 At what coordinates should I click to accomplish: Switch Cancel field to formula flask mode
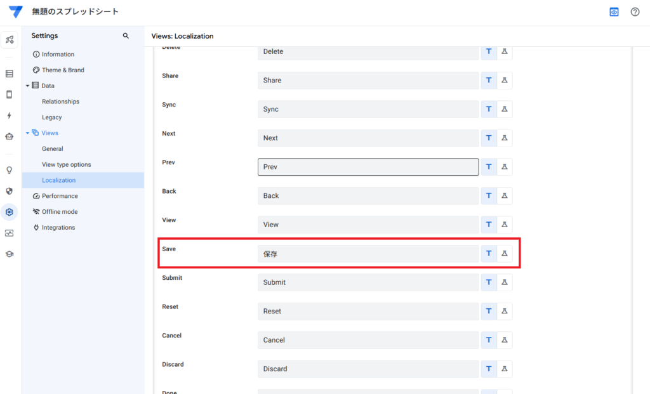(x=505, y=340)
